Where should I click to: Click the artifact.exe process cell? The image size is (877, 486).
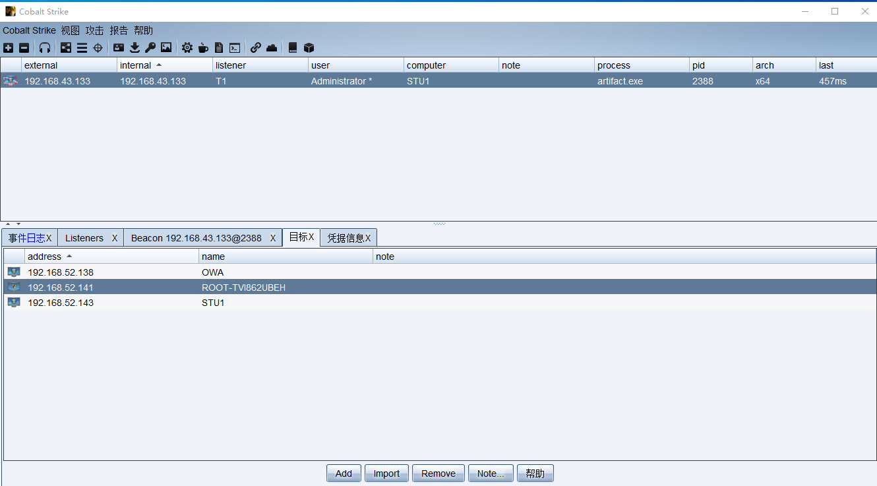point(620,81)
